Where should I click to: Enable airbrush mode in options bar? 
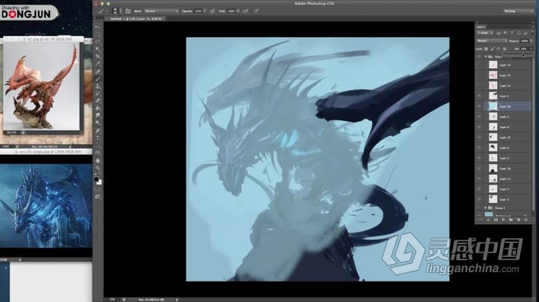click(246, 11)
